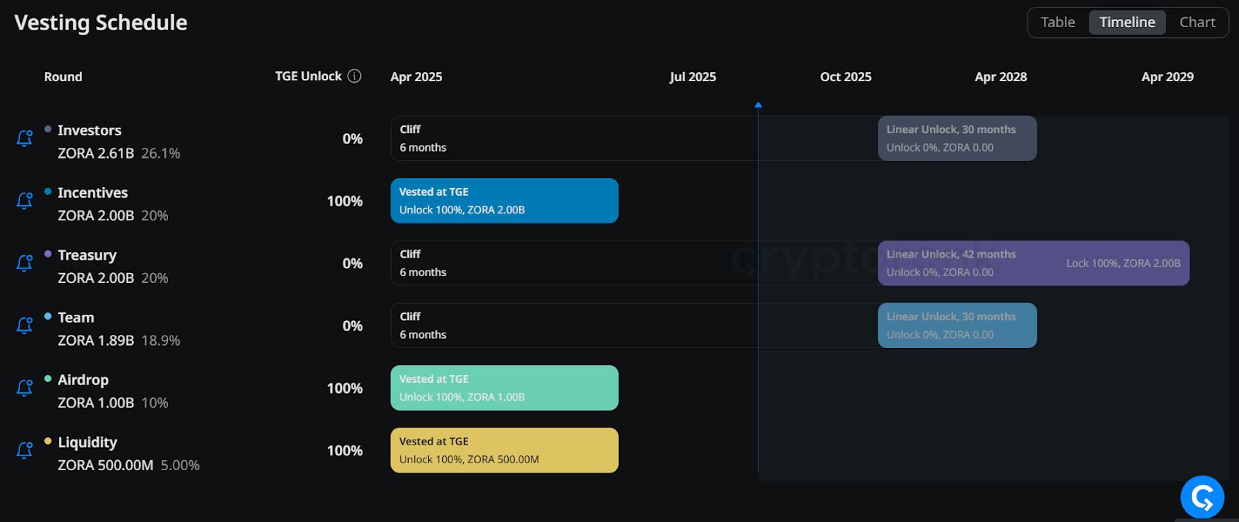Open the blue floating chat widget icon
The image size is (1239, 522).
tap(1202, 497)
